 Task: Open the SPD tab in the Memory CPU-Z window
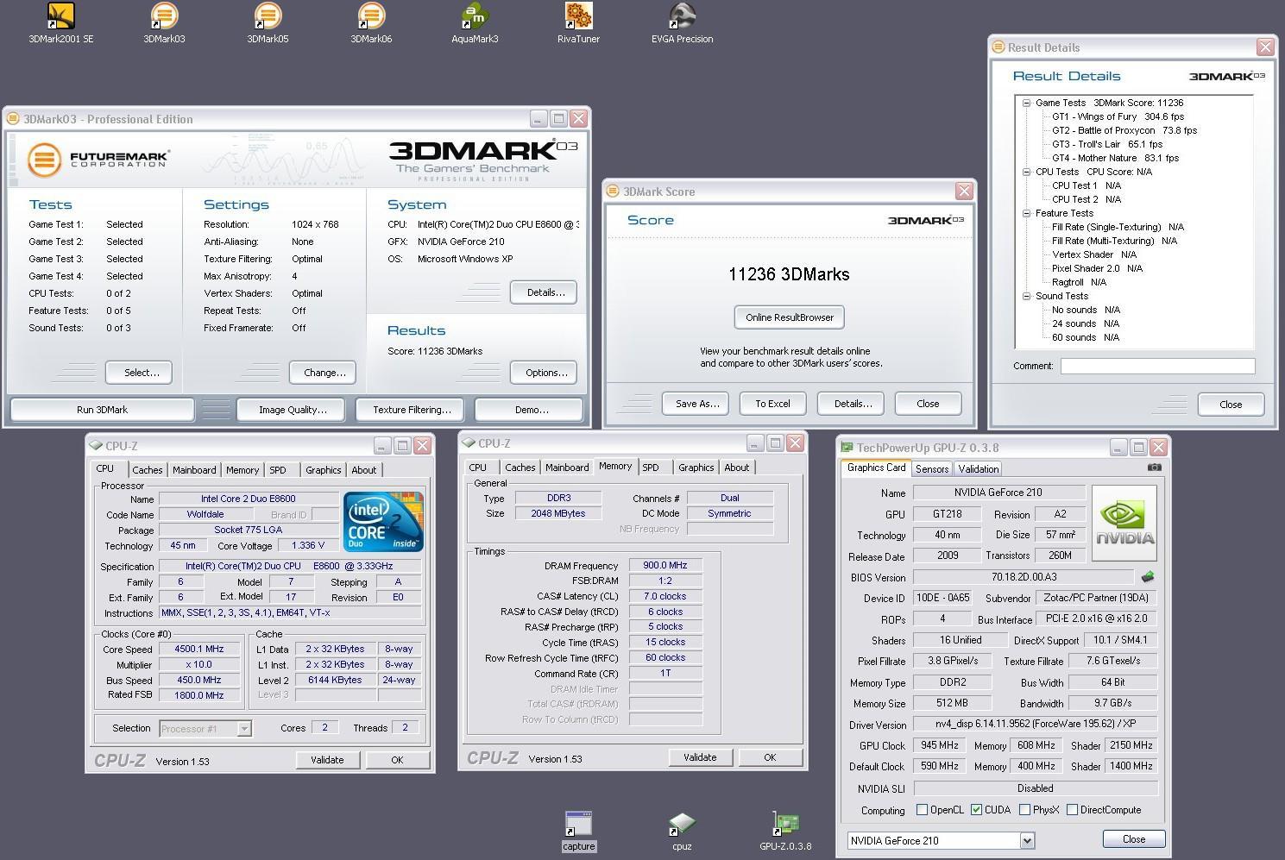click(x=651, y=468)
